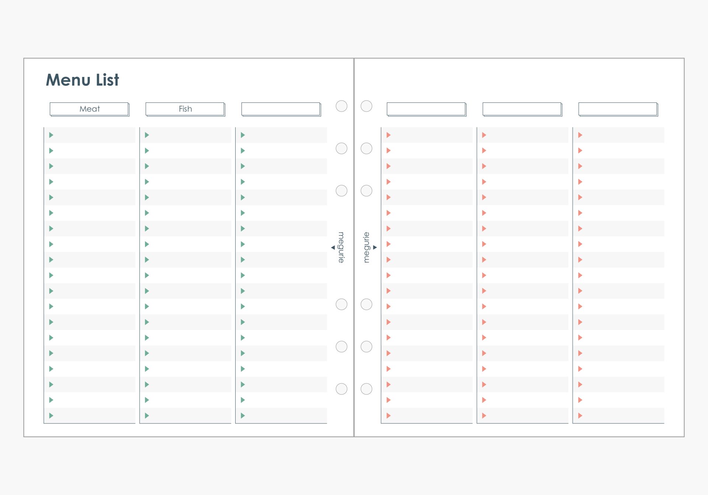The width and height of the screenshot is (708, 495).
Task: Select the last green bullet in Meat column
Action: point(51,415)
